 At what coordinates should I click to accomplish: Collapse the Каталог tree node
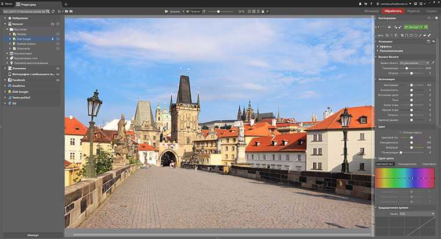tap(5, 24)
